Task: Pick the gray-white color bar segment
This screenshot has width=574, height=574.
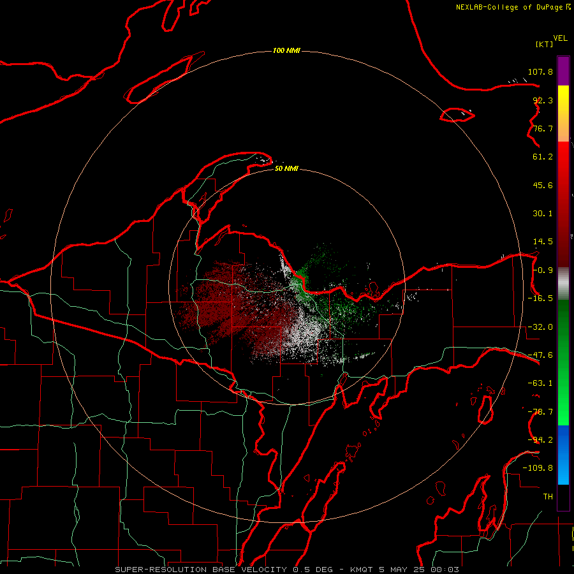Action: [x=563, y=283]
